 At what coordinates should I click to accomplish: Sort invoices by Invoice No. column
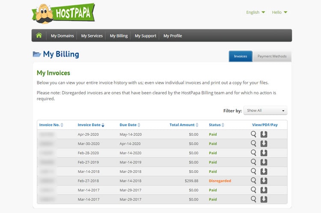point(51,125)
